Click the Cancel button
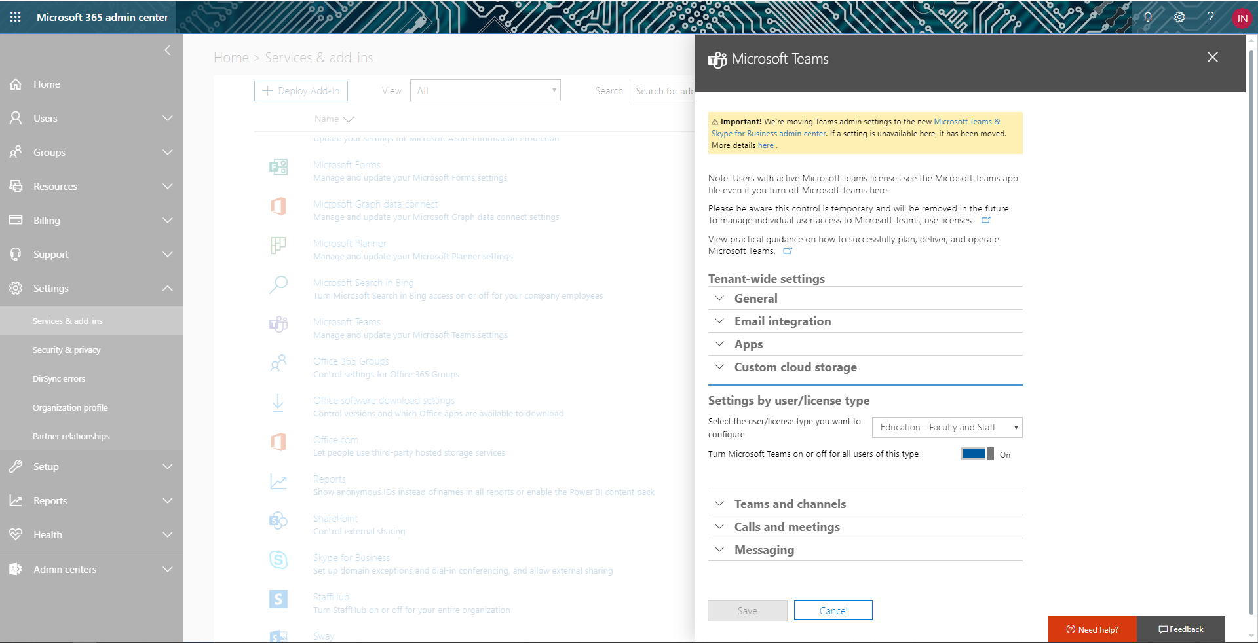The height and width of the screenshot is (643, 1258). click(x=833, y=610)
